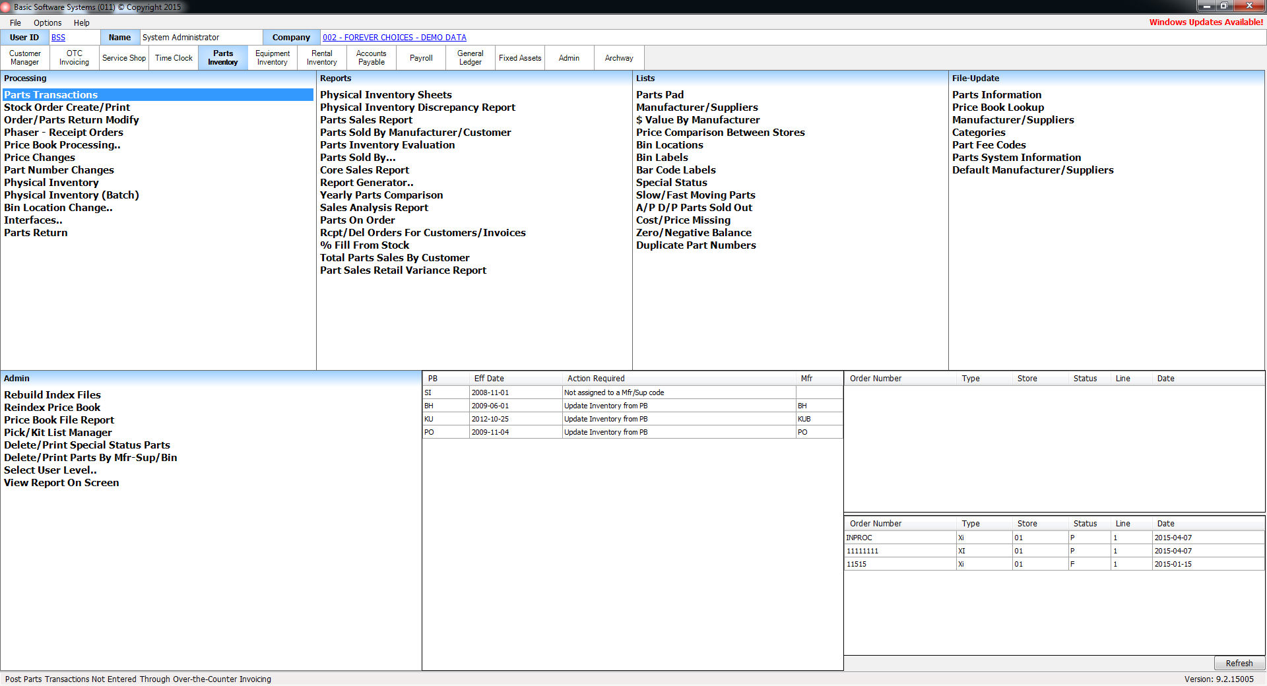Open Parts Information under File-Update
1267x686 pixels.
tap(996, 95)
